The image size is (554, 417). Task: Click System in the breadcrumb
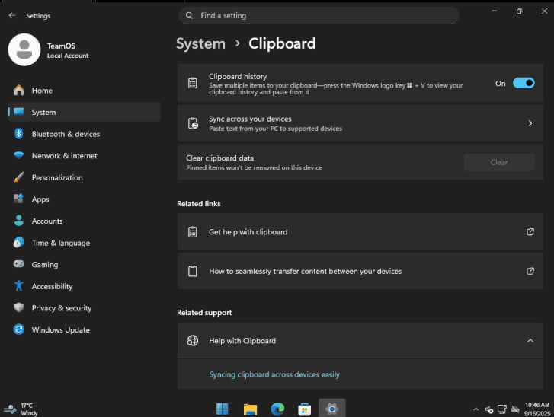[x=200, y=43]
